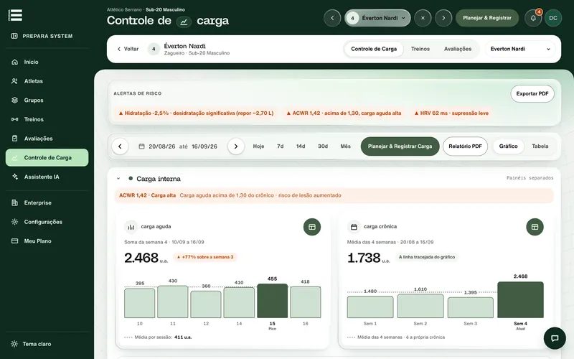This screenshot has height=359, width=574.
Task: Open DC user avatar menu
Action: 553,18
